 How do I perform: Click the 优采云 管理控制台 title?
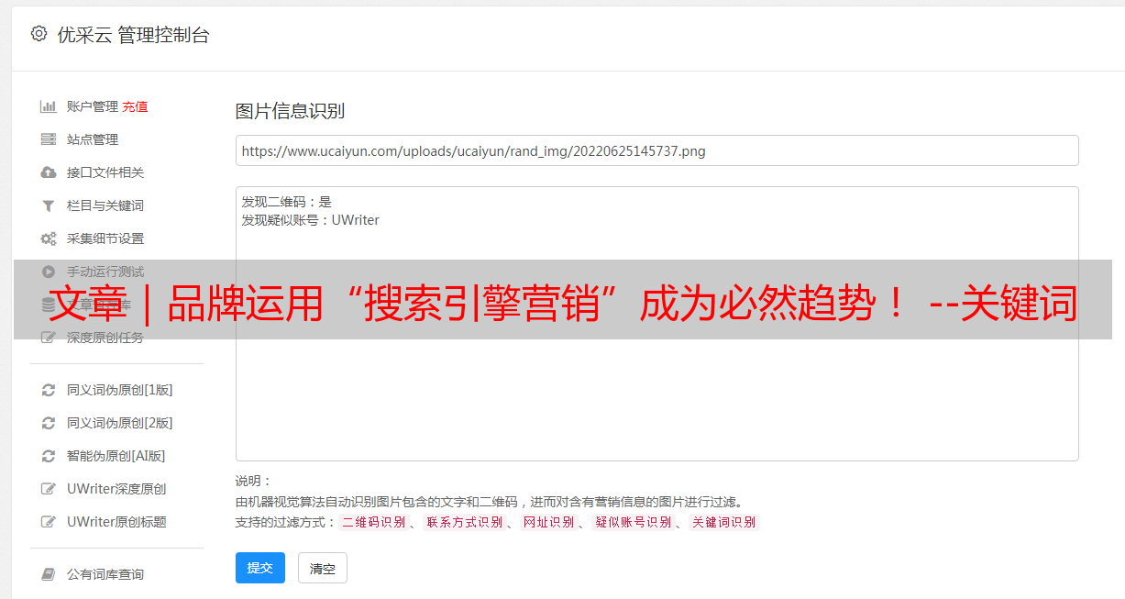(133, 35)
